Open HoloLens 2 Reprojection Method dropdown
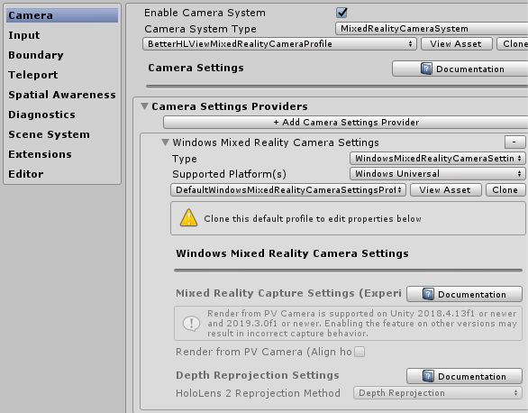This screenshot has width=528, height=413. coord(437,393)
